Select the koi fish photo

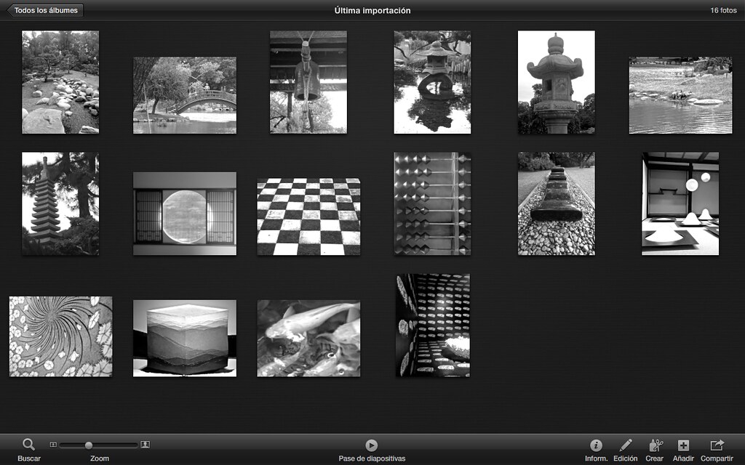[308, 339]
